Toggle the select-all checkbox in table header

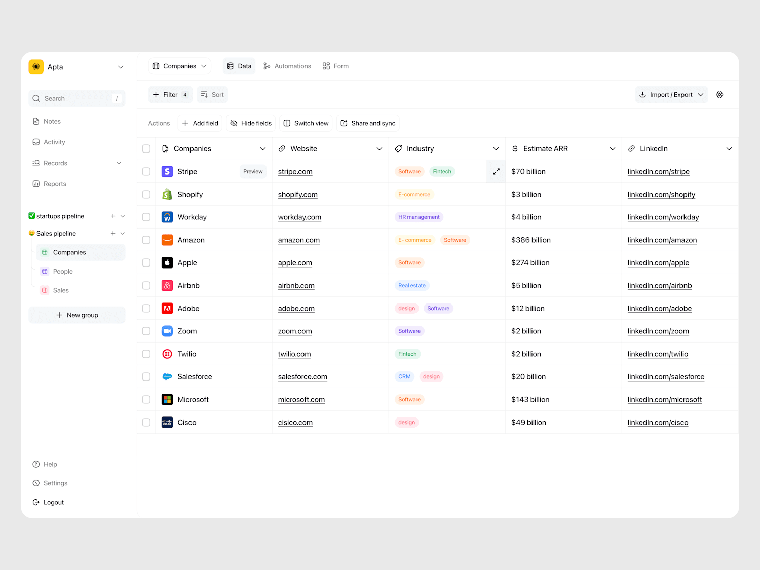click(146, 149)
